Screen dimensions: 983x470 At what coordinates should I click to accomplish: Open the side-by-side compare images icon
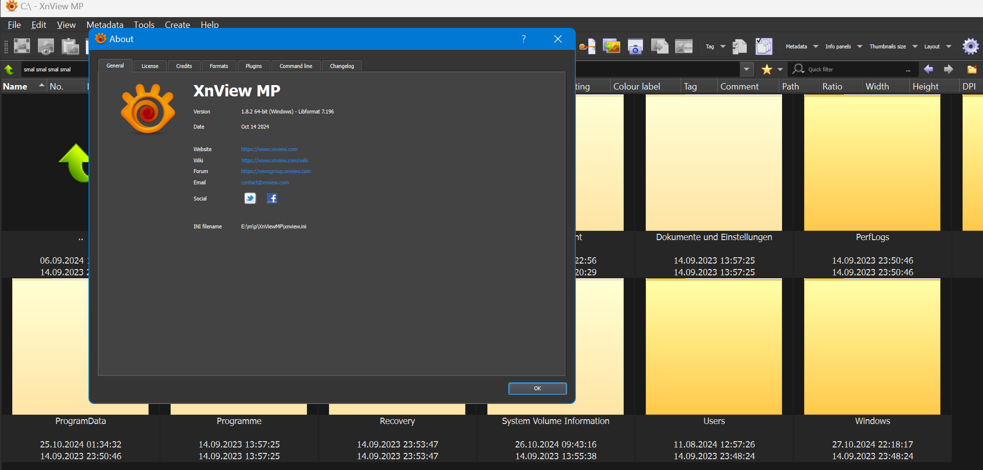[684, 46]
